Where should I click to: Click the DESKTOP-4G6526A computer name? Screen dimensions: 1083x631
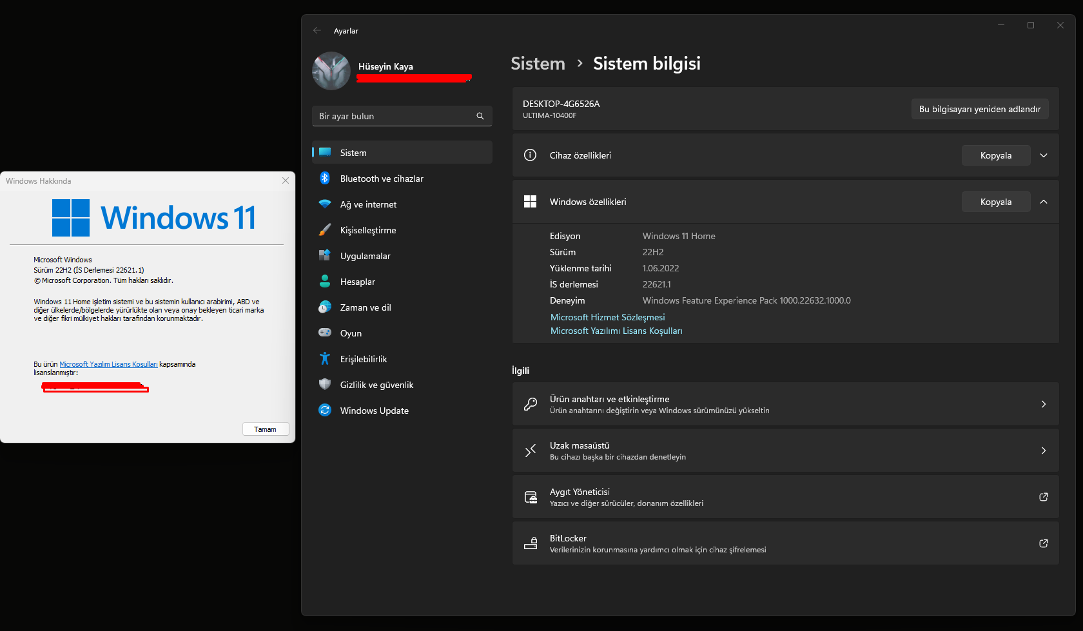[561, 104]
